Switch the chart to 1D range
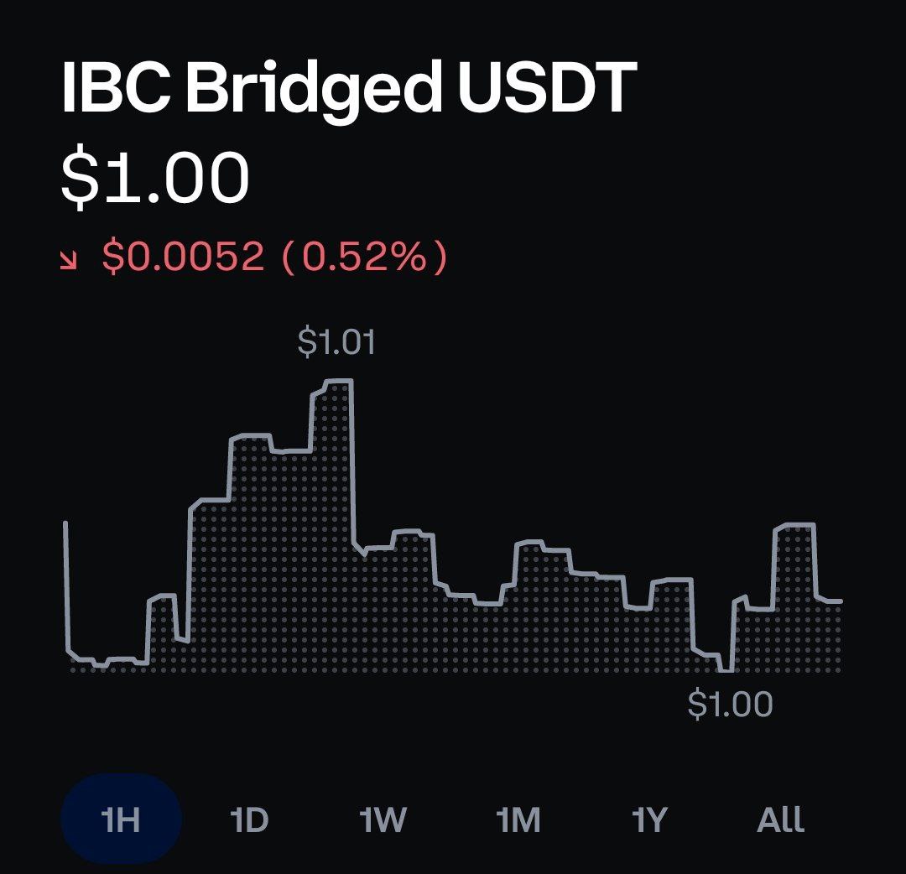 249,819
